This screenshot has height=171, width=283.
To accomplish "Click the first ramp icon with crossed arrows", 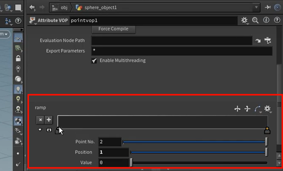I will pos(237,109).
